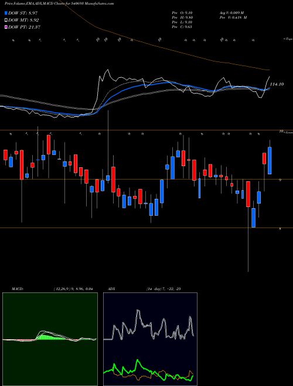Screen dimensions: 293x386
Task: Click the blue candle resting on the 8 price line
Action: click(253, 218)
